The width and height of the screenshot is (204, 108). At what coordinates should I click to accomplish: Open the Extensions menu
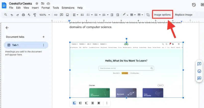click(68, 8)
